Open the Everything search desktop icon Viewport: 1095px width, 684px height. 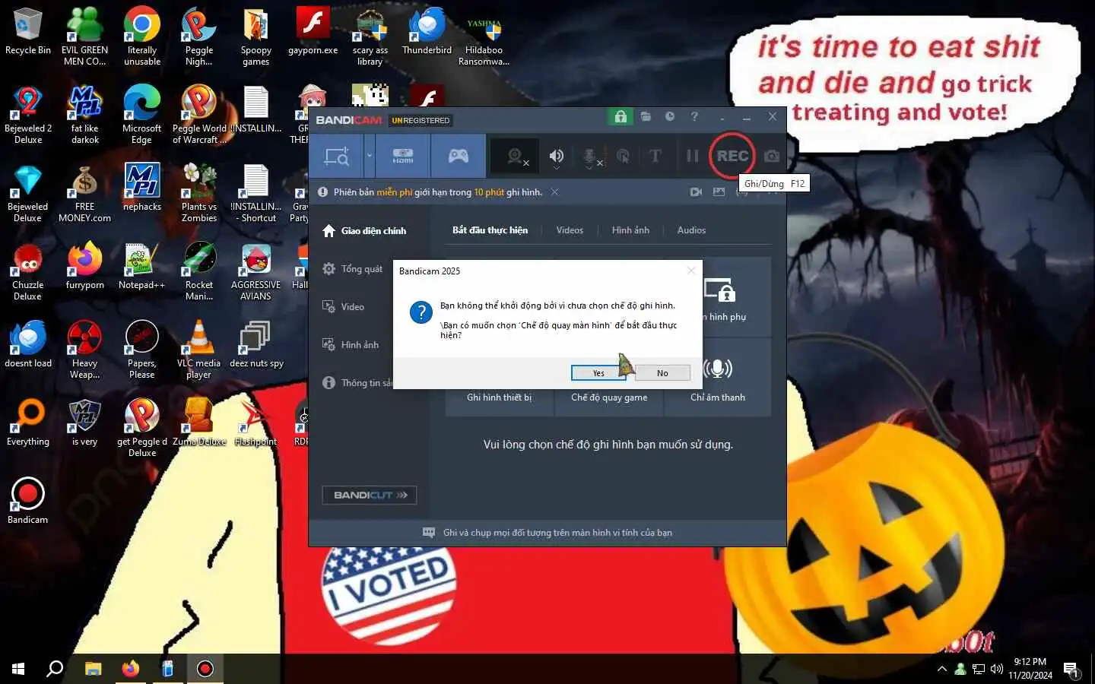tap(28, 423)
